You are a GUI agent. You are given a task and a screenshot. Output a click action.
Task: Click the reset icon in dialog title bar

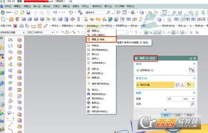click(191, 58)
